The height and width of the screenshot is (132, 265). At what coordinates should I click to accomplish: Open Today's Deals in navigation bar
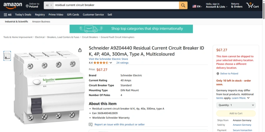23,15
